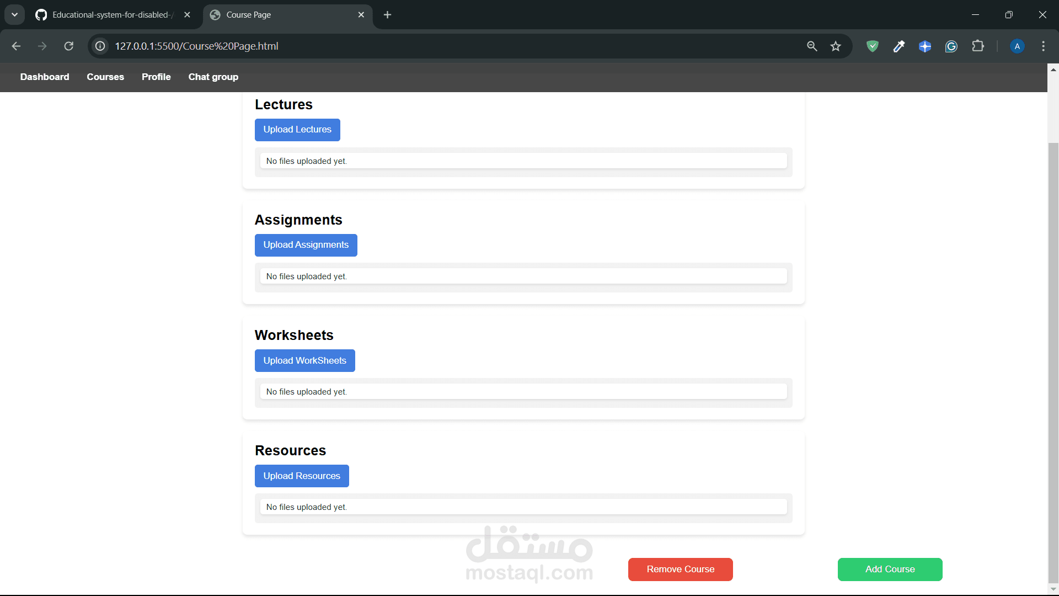Expand the tab search dropdown arrow

coord(14,15)
